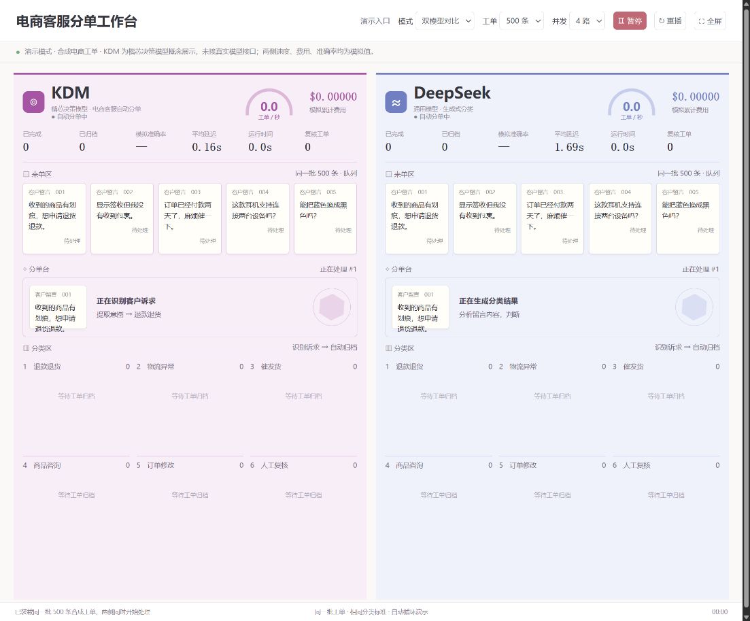Select ticket card 001 in DeepSeek incoming queue
Screen dimensions: 750x621
point(417,218)
